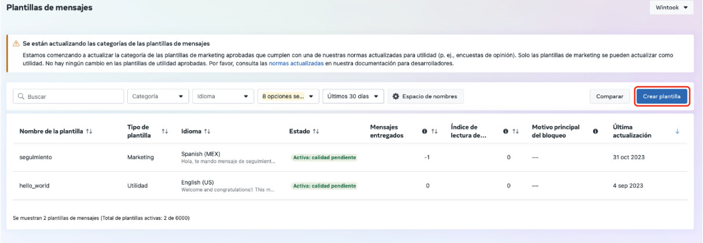Change the Últimos 30 días date range
Screen dimensions: 703x243
pos(353,97)
